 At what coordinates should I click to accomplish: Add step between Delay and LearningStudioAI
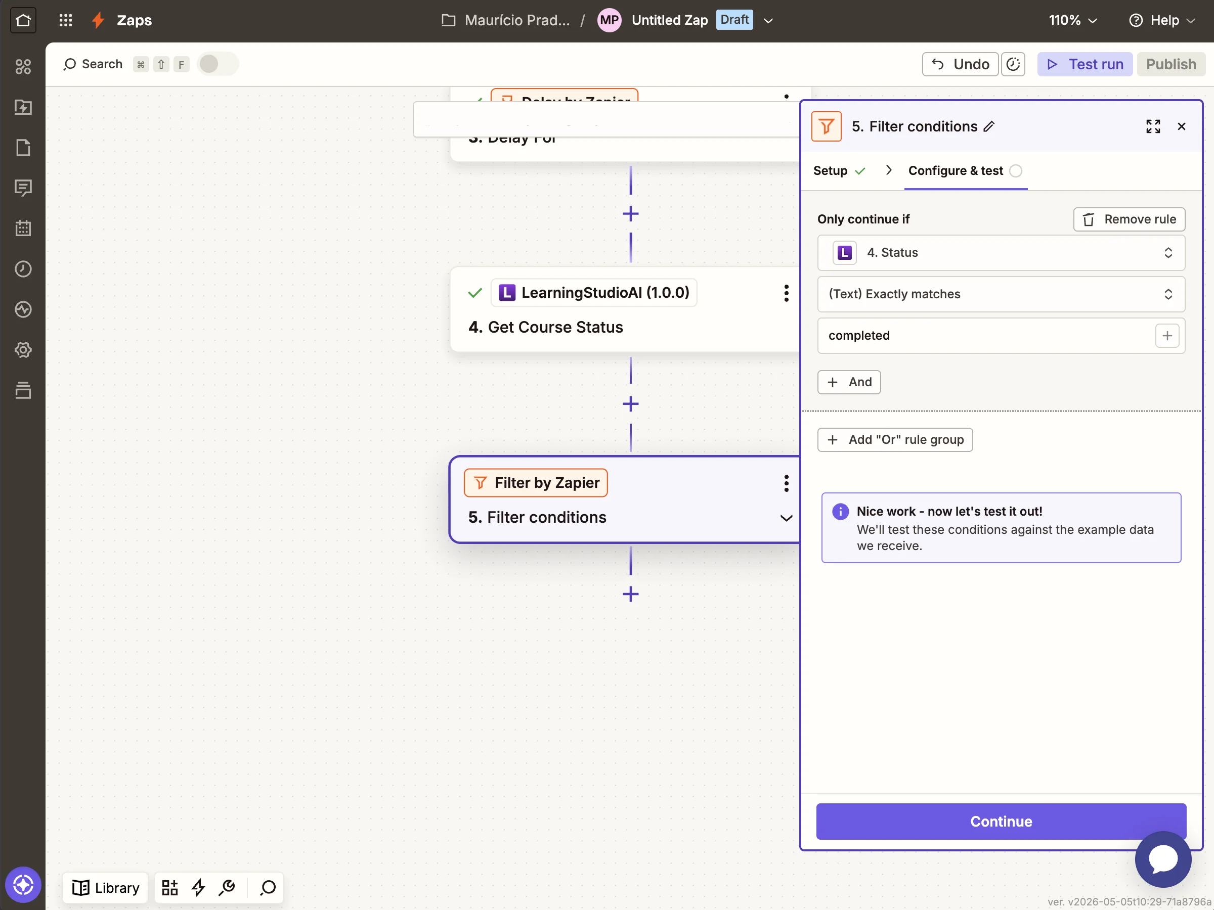[x=631, y=213]
